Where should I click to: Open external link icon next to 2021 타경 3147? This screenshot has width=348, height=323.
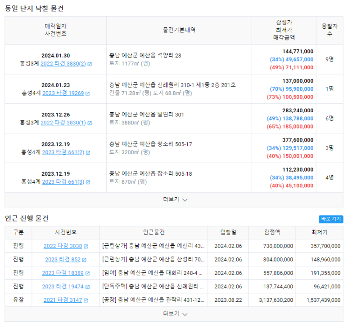[x=86, y=301]
